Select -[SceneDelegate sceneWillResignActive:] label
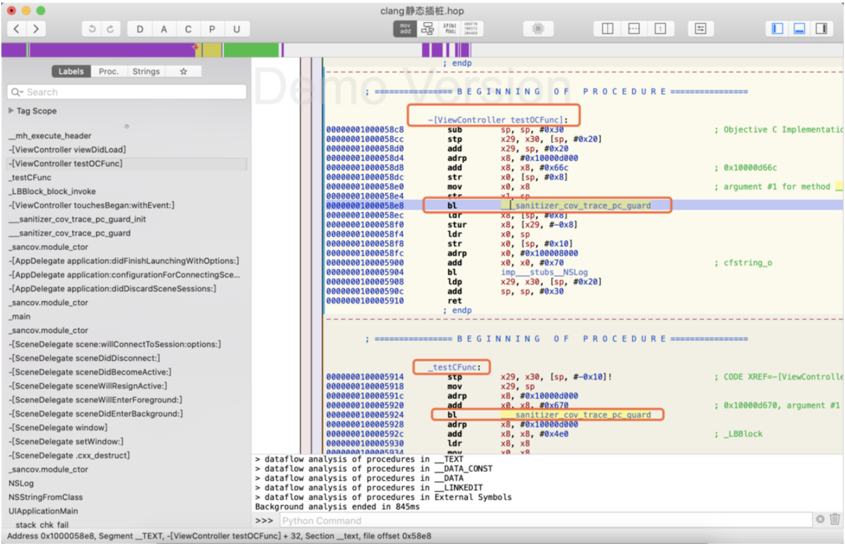 (x=88, y=386)
